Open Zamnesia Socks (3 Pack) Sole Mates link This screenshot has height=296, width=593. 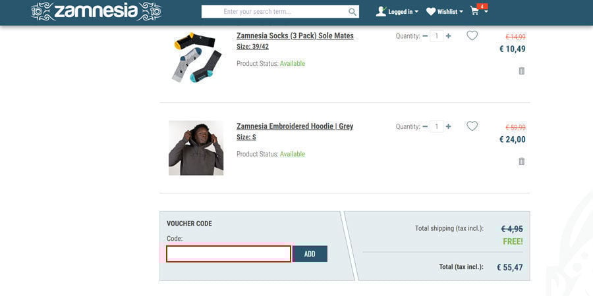tap(295, 36)
